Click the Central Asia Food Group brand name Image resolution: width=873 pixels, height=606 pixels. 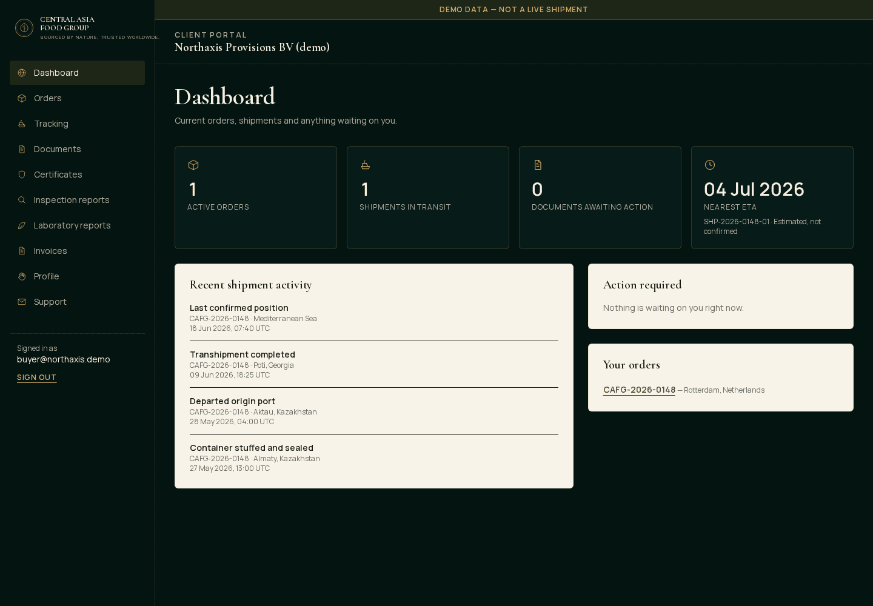67,24
